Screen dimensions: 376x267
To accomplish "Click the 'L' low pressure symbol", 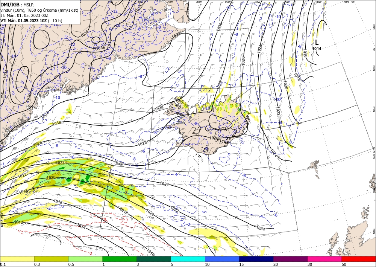I will (317, 43).
